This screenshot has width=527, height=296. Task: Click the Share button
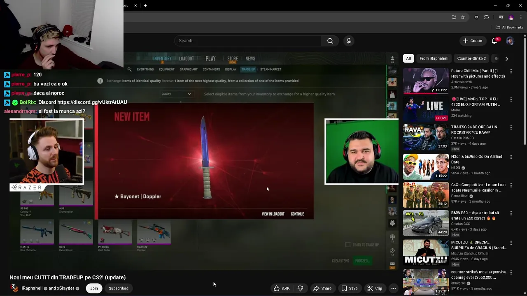[322, 288]
